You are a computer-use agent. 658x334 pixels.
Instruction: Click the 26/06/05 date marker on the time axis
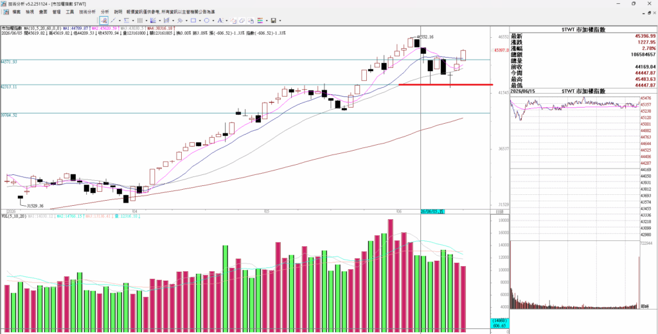pos(432,212)
